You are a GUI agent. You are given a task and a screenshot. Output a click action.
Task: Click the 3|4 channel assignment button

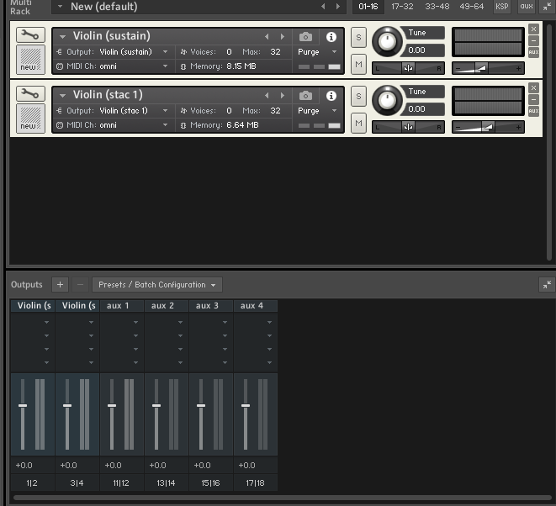(77, 483)
